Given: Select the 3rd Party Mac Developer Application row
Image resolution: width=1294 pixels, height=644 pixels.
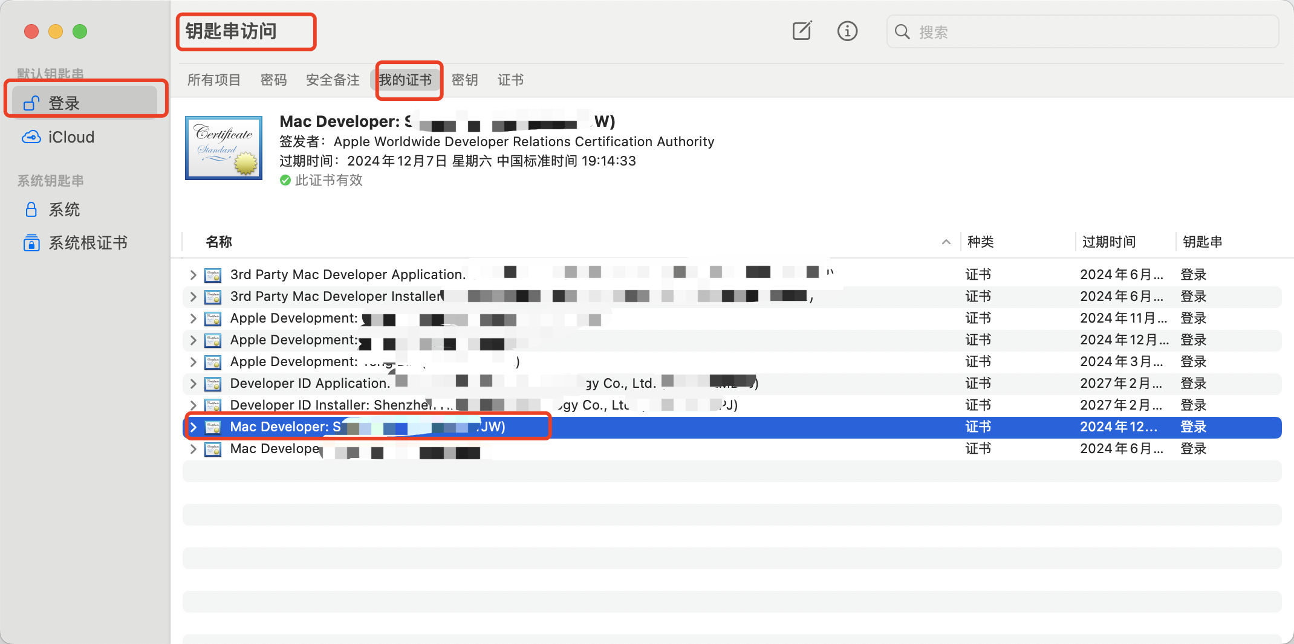Looking at the screenshot, I should coord(732,275).
